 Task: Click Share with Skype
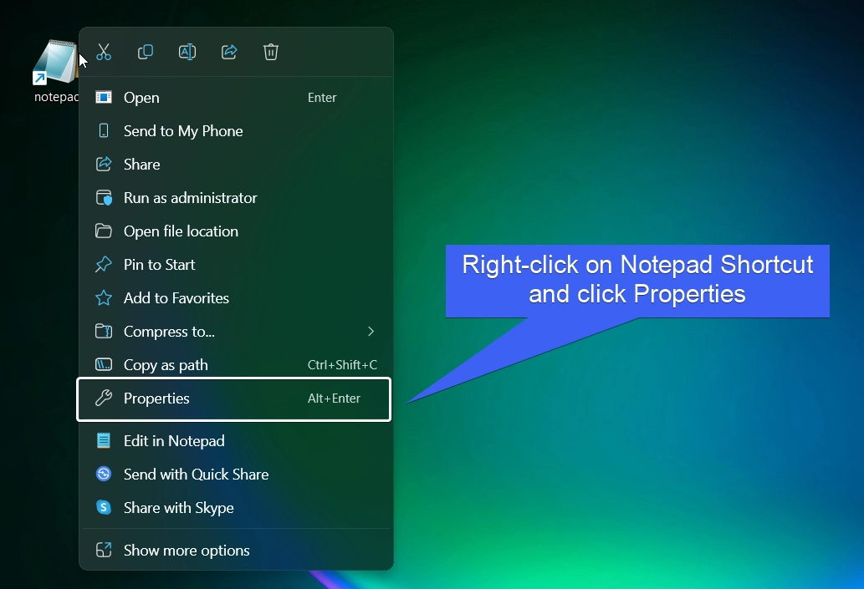point(236,507)
